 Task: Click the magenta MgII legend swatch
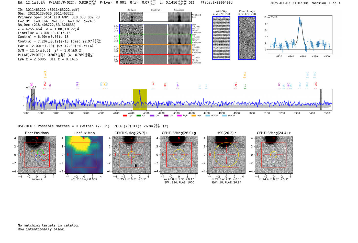[179, 116]
